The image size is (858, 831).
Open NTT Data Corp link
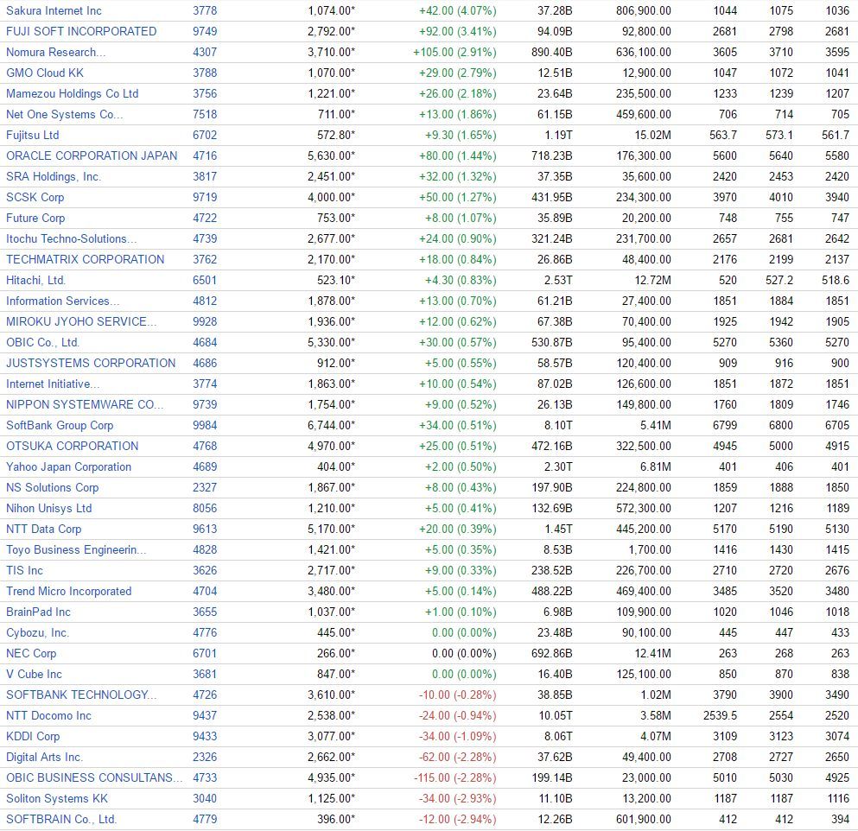(x=44, y=530)
